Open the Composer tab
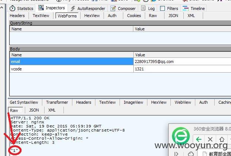Viewport: 231px width, 156px height. 123,9
